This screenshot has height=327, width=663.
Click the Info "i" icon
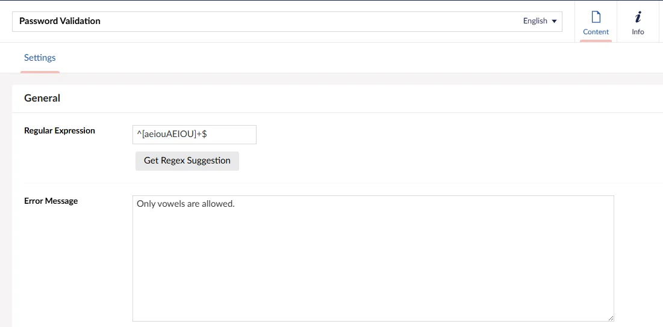point(638,17)
